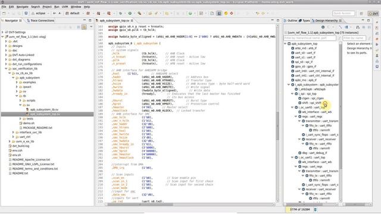This screenshot has height=214, width=381.
Task: Click the hierarchical name filter field
Action: (x=310, y=38)
